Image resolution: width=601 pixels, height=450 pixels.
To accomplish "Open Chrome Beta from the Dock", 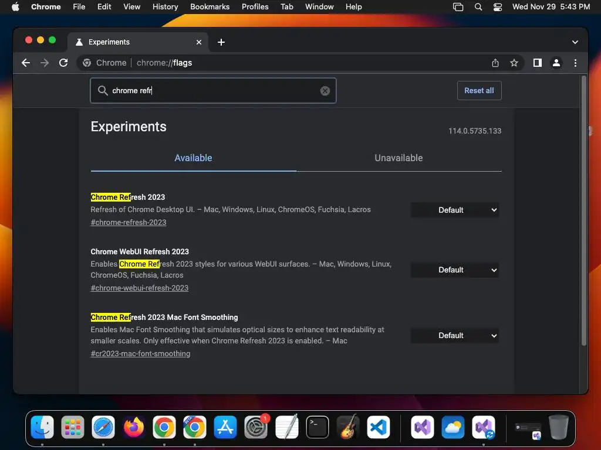I will (195, 427).
